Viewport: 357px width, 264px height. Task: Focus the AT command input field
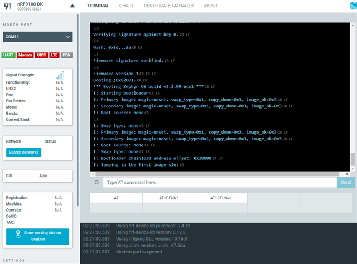click(x=220, y=182)
